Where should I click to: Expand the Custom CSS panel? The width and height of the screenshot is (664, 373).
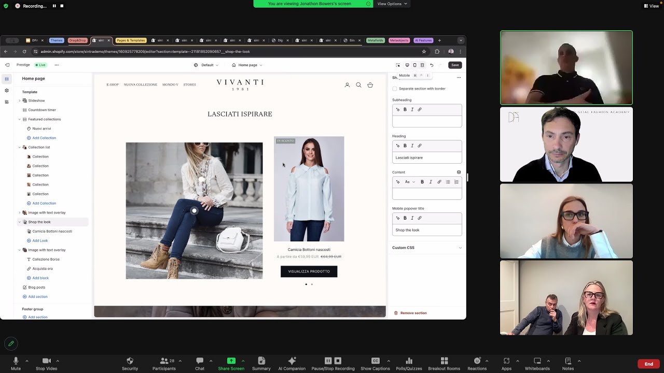coord(427,248)
